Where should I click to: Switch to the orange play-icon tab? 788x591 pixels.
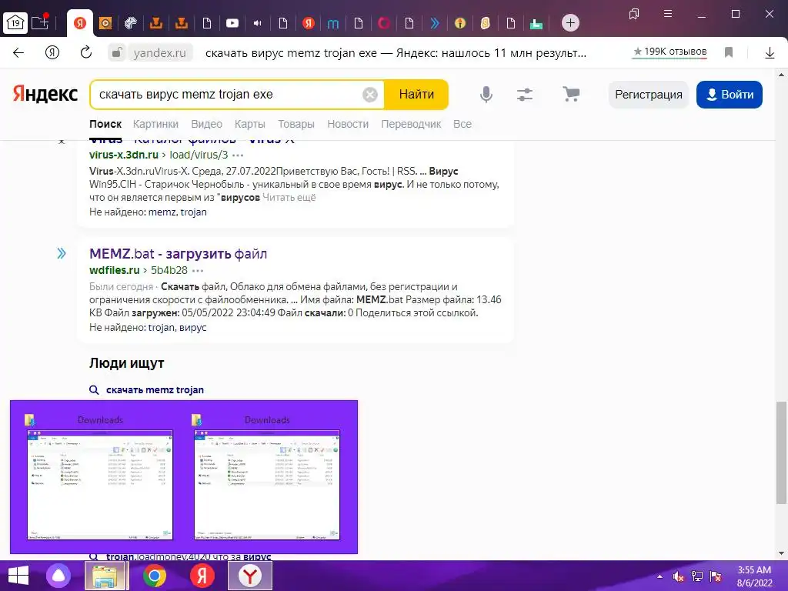pos(105,23)
